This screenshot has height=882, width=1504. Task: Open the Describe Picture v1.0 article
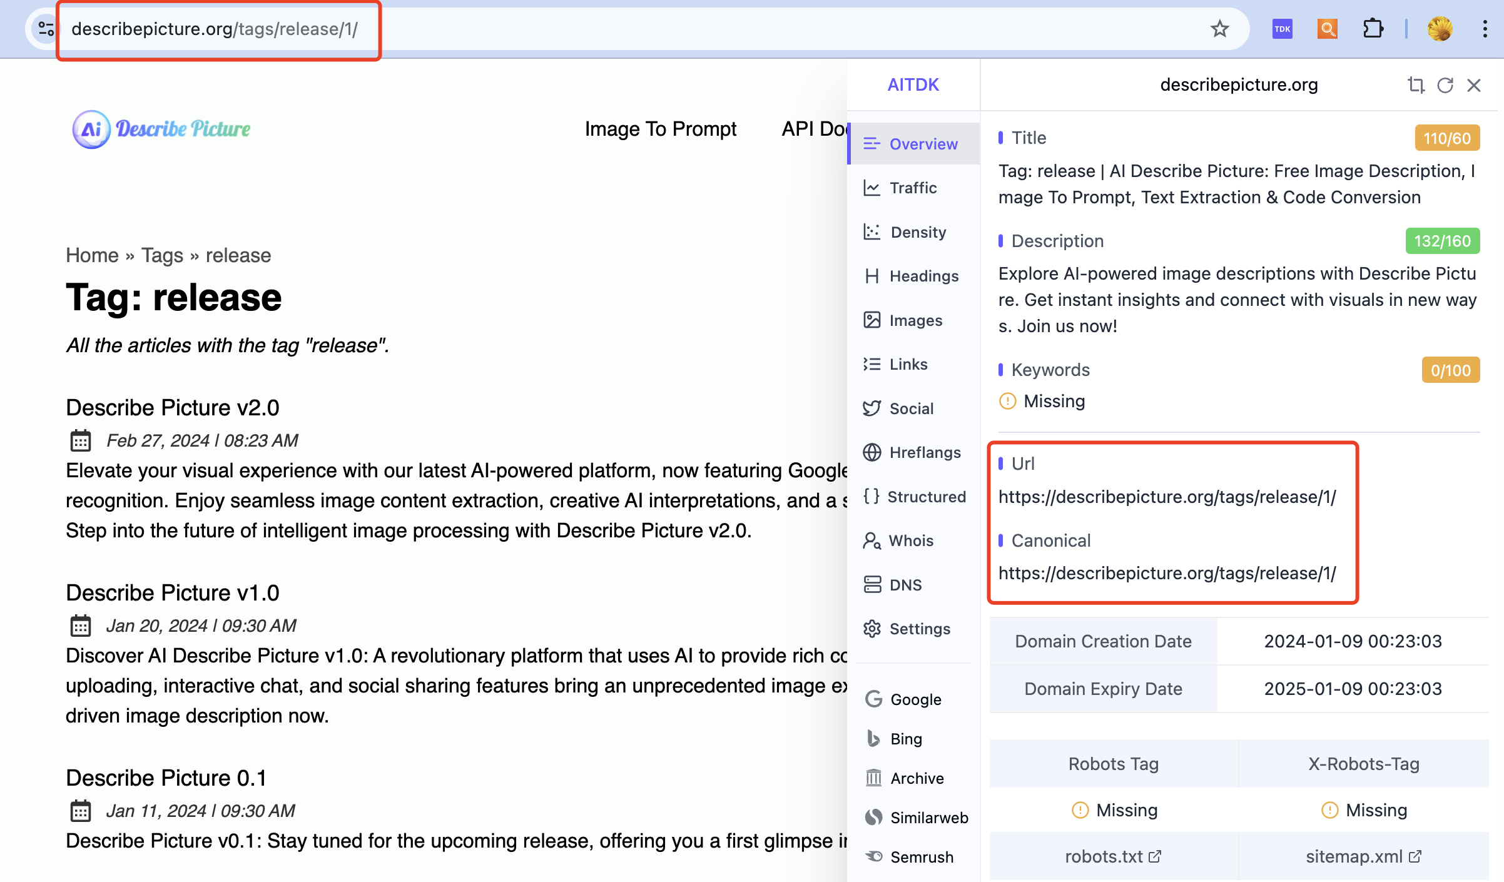coord(173,592)
